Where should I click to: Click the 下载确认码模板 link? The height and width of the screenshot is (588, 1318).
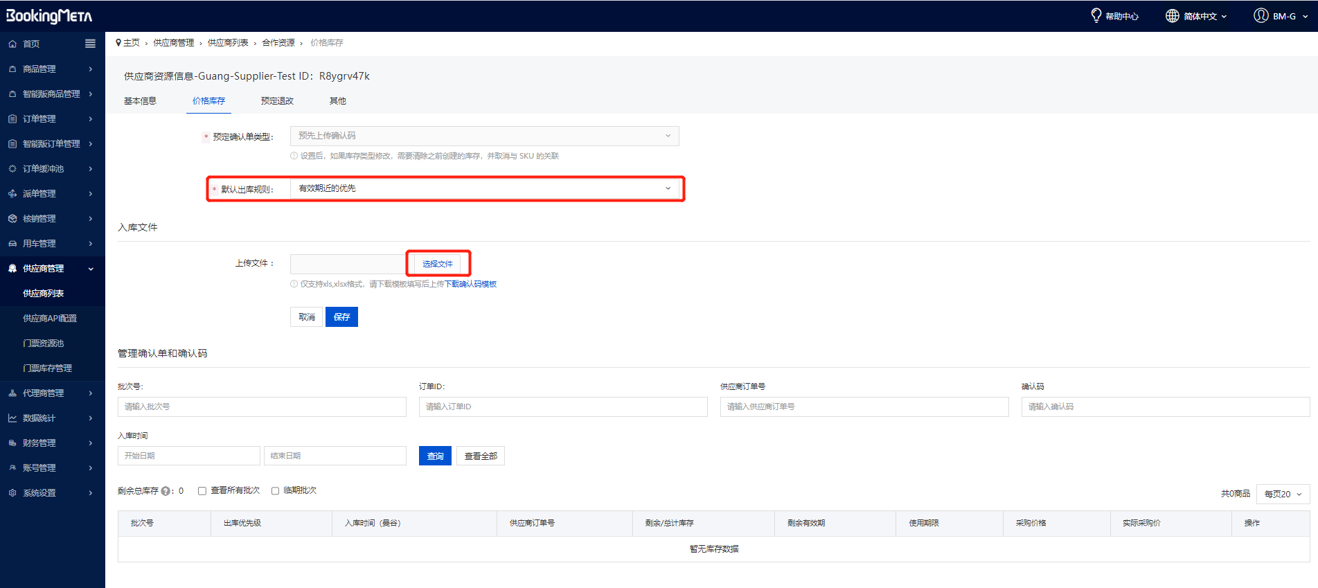470,284
